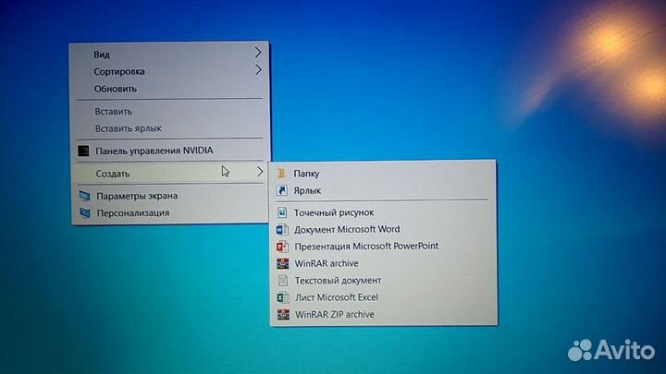This screenshot has height=374, width=666.
Task: Open Персонализация settings
Action: coord(170,212)
